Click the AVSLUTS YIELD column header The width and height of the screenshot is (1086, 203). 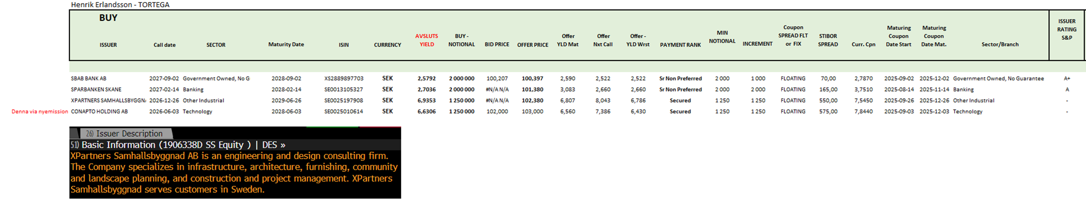click(426, 40)
